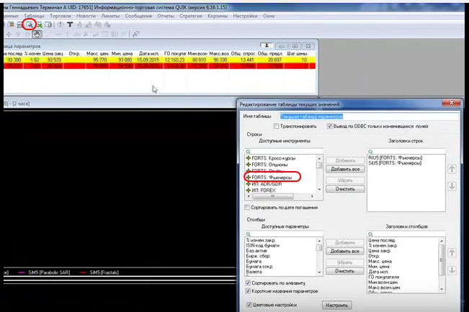Click the orange table toolbar icon
This screenshot has height=312, width=469.
point(11,24)
